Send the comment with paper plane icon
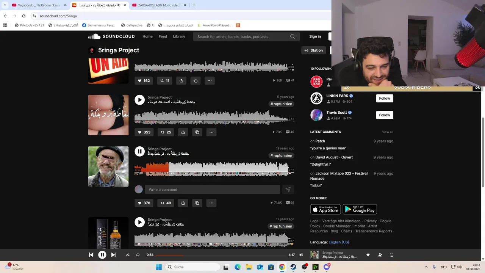The image size is (485, 273). tap(288, 190)
